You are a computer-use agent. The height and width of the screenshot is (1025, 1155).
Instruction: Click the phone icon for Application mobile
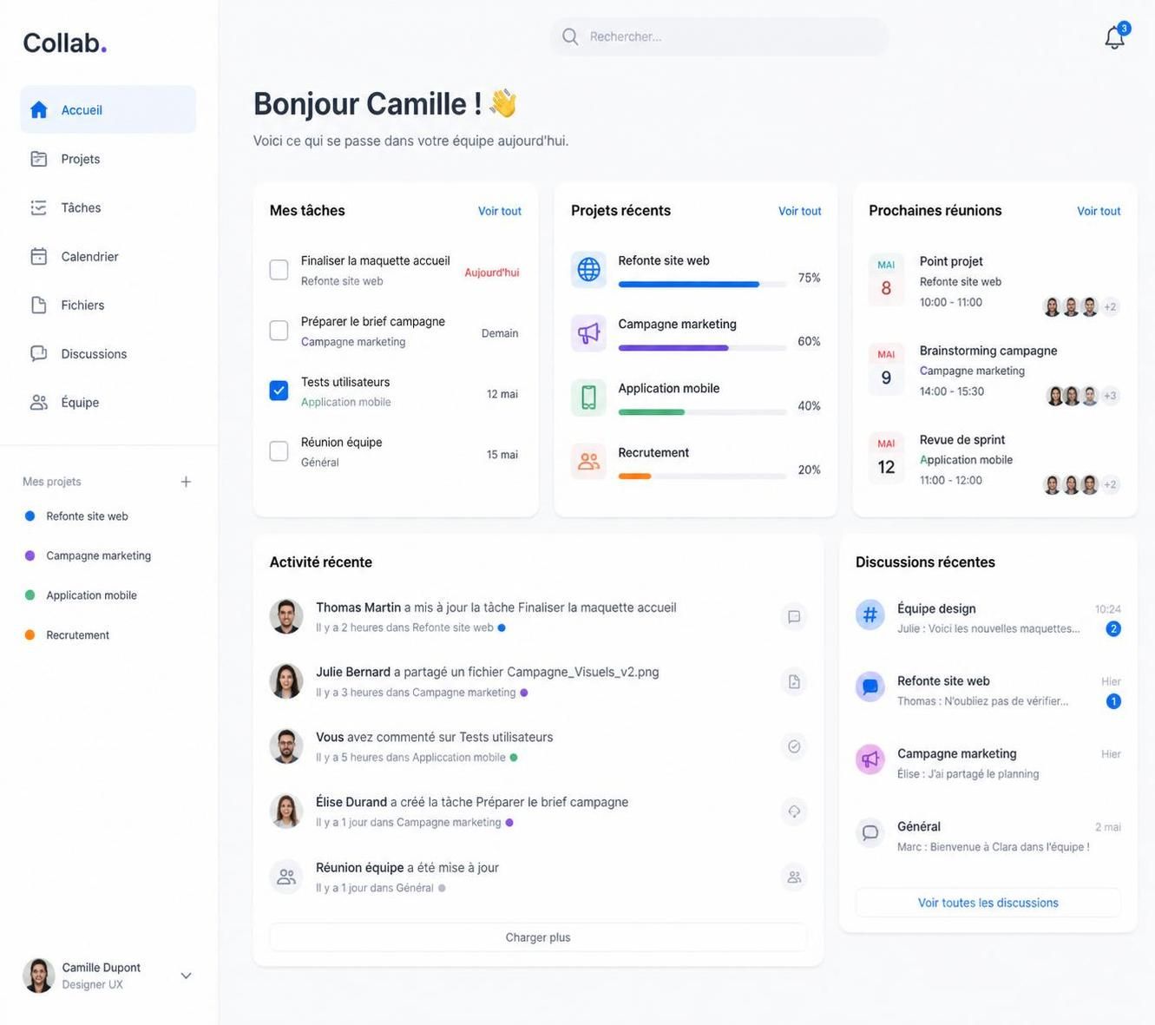(x=588, y=398)
